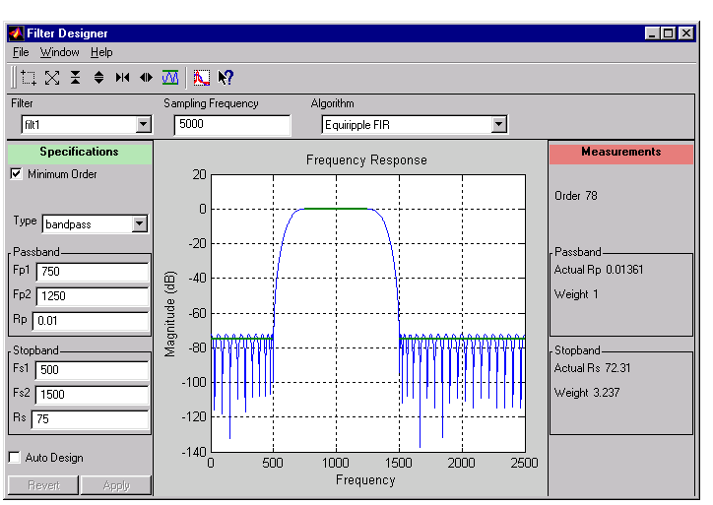Open the Help menu

101,52
